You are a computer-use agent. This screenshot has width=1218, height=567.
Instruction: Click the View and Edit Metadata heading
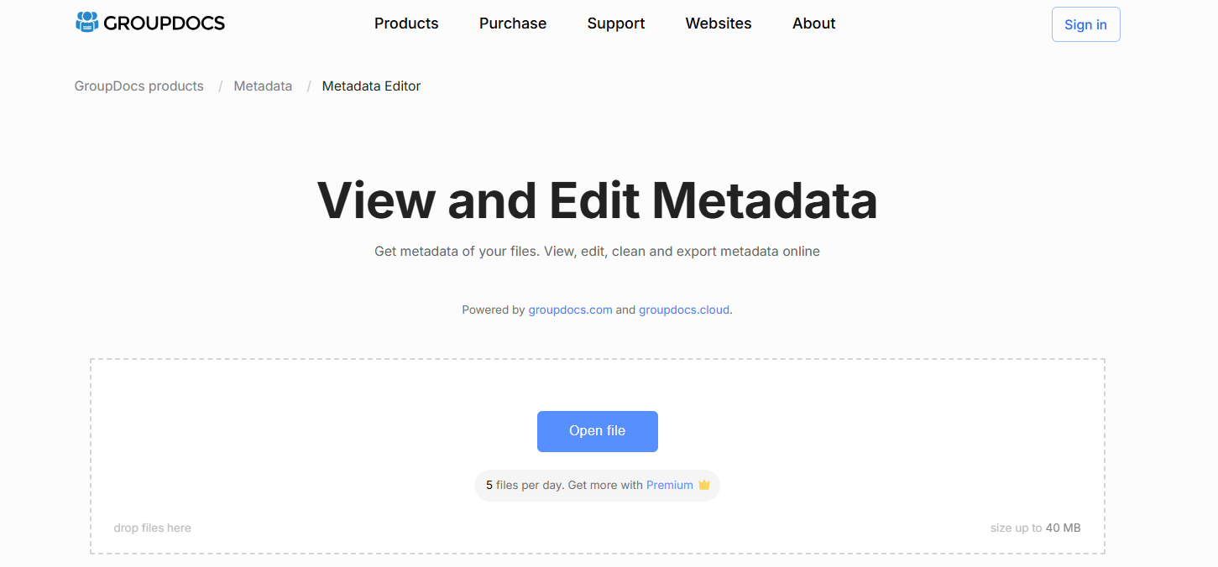[x=598, y=200]
